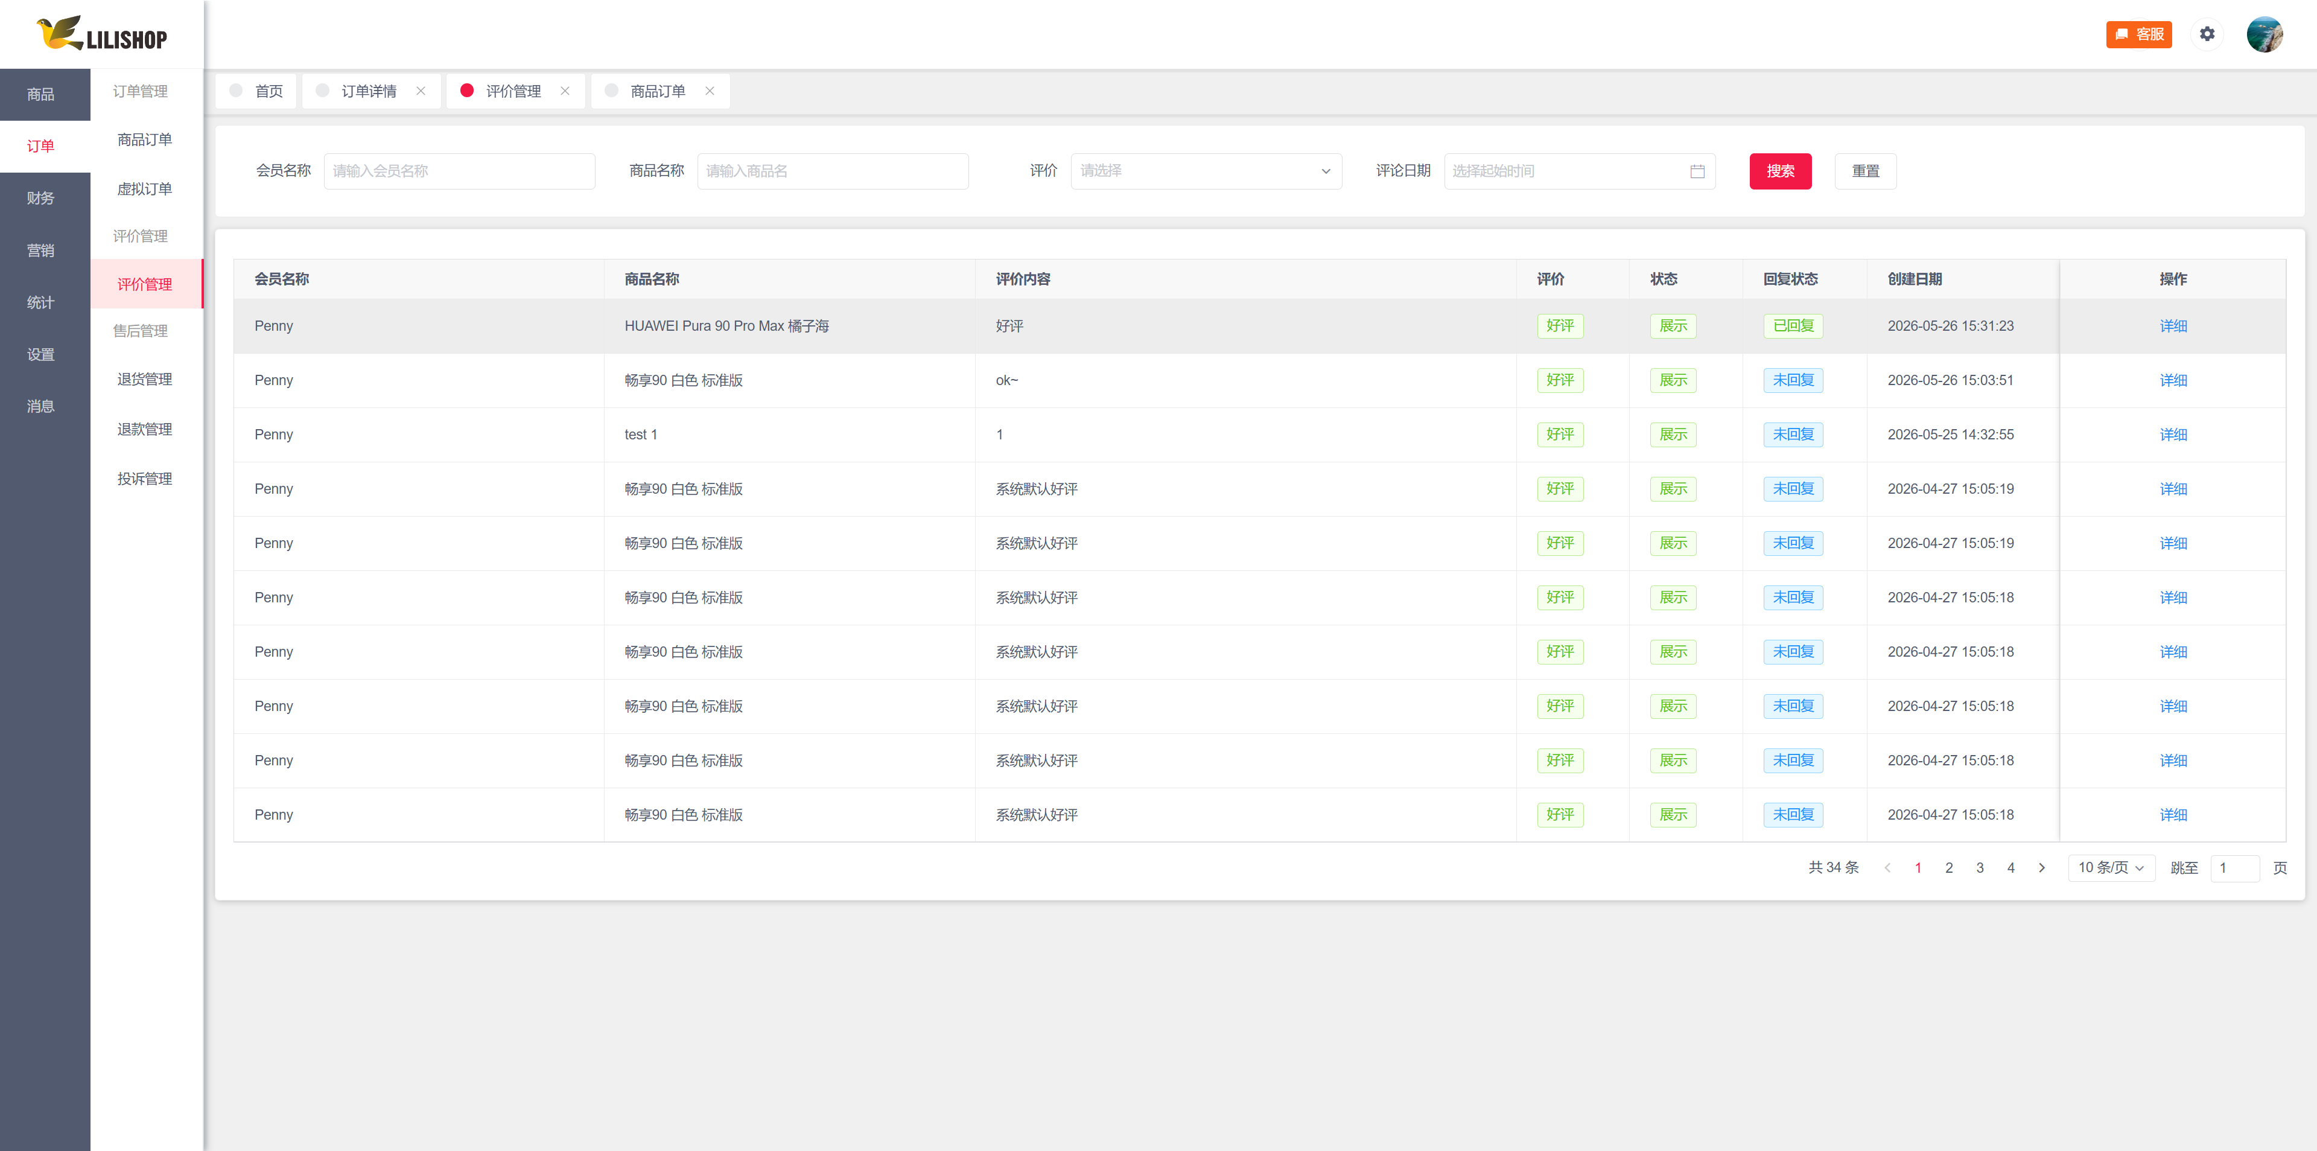Click the 会员名称 input field

point(459,171)
